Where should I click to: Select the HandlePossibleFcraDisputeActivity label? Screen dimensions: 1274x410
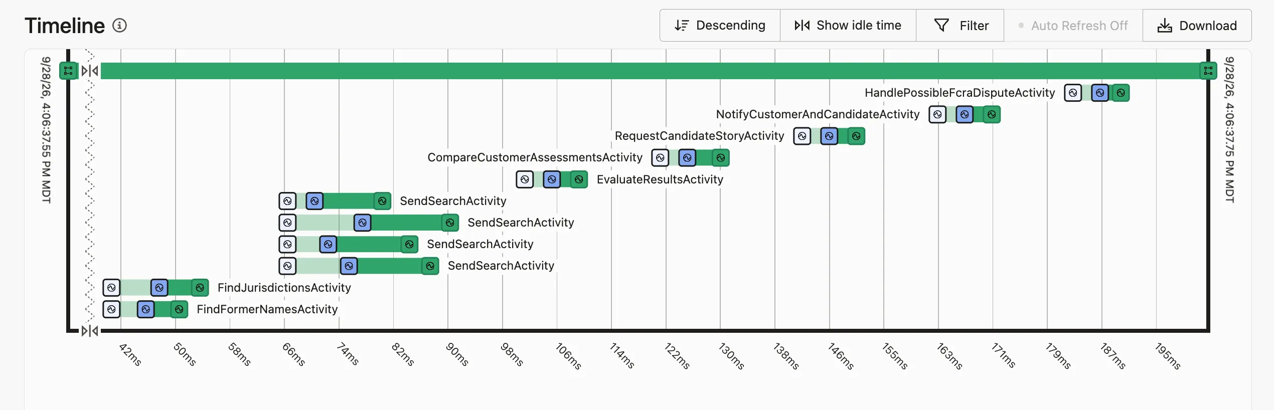tap(960, 93)
